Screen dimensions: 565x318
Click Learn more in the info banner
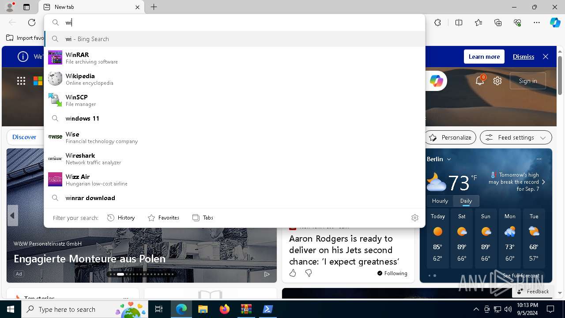point(484,57)
